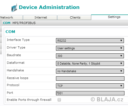Open the no Handshake dropdown
Viewport: 128px width, 106px height.
tap(90, 71)
